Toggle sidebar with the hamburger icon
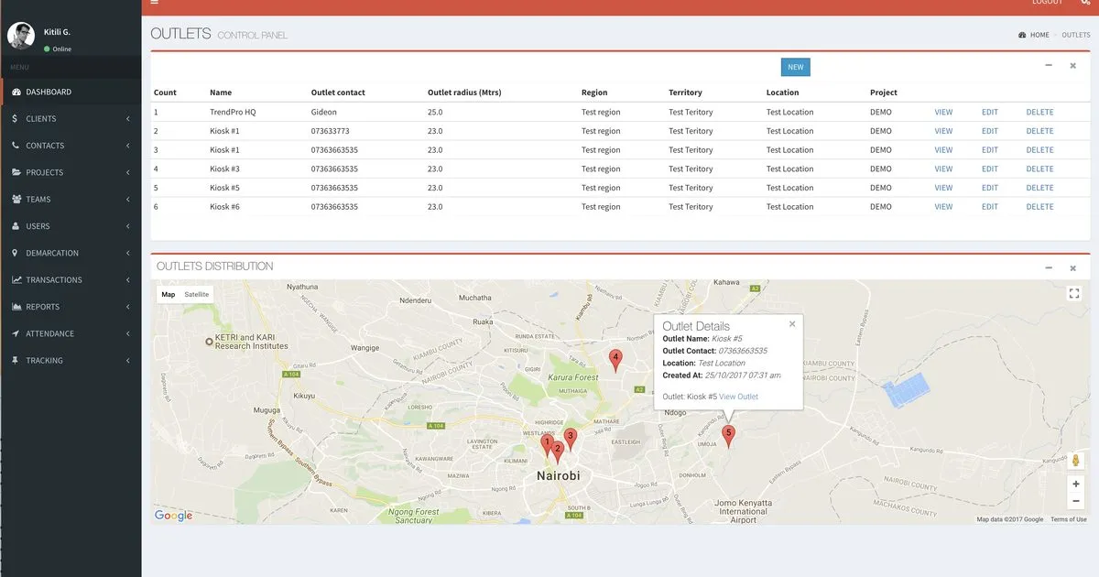 (x=155, y=3)
